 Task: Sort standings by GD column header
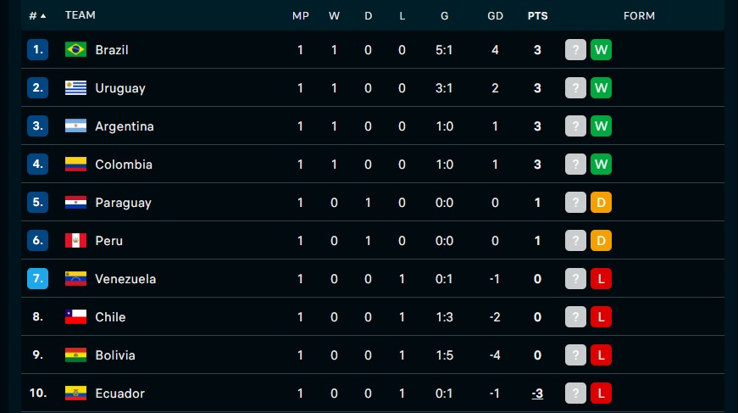tap(495, 16)
